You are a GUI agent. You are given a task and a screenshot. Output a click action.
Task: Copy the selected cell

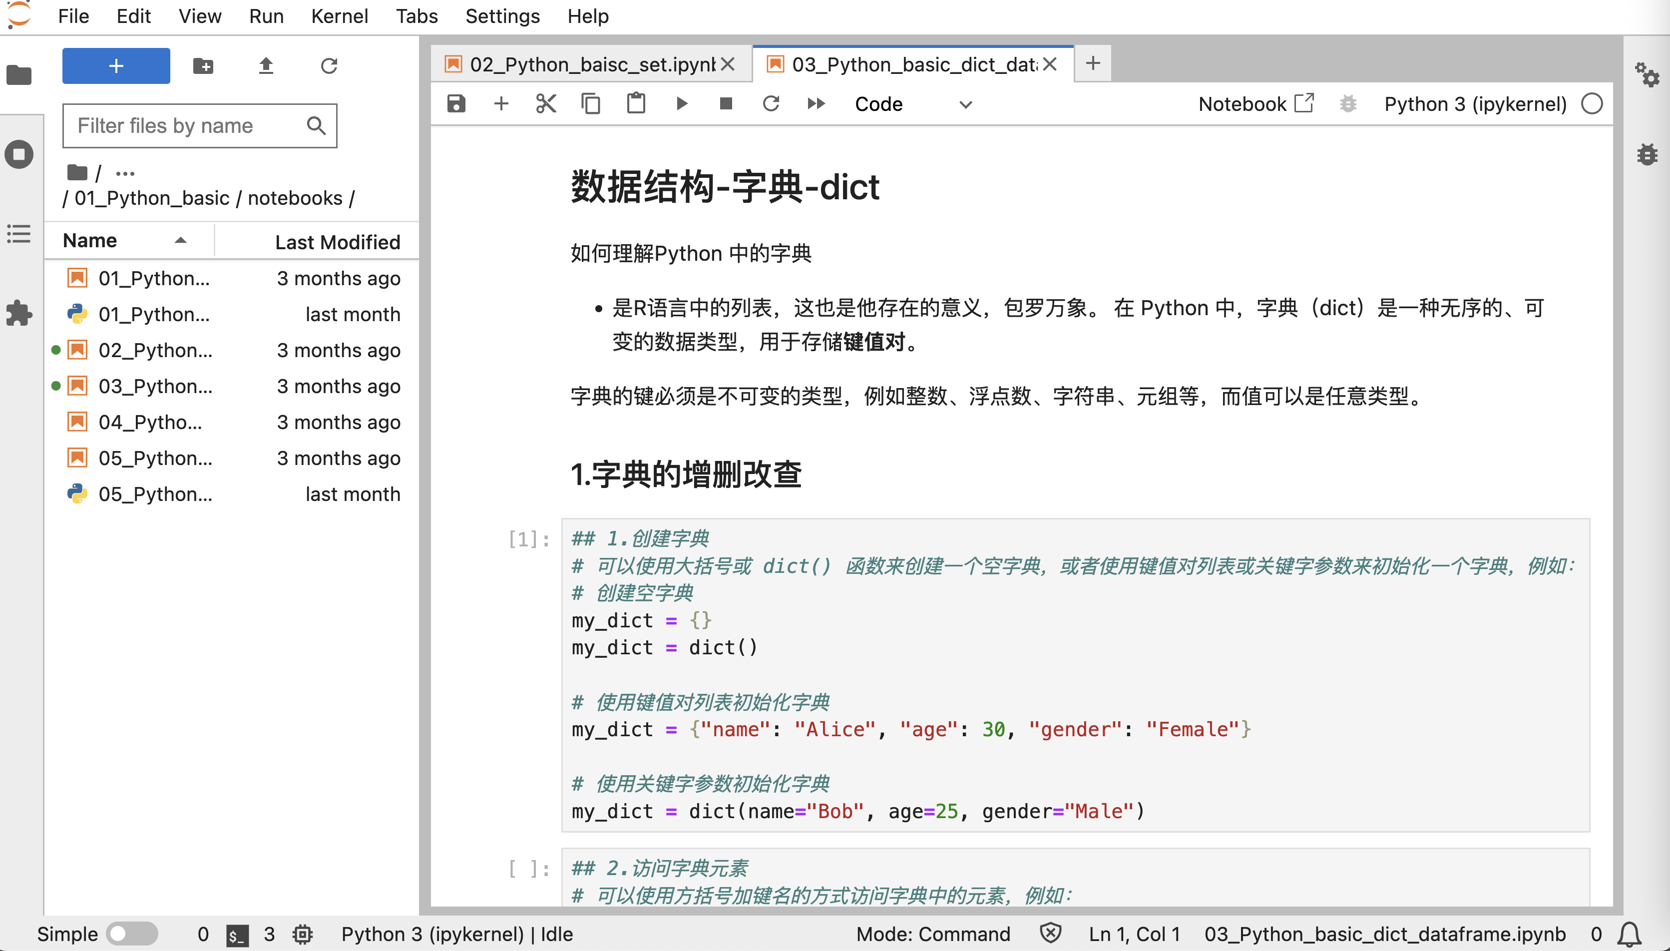(591, 103)
